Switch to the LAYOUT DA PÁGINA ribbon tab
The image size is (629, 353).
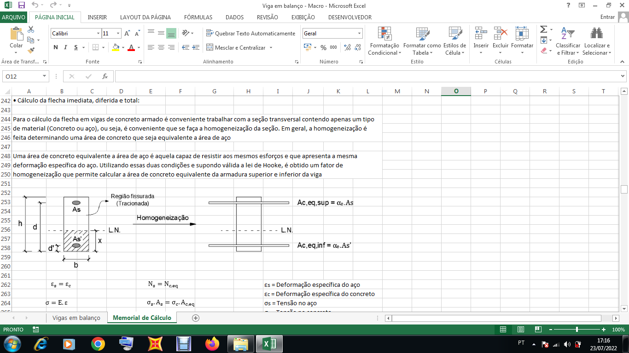click(146, 17)
